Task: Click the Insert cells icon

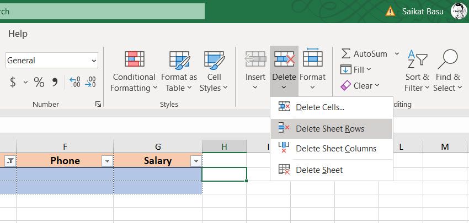Action: point(255,58)
